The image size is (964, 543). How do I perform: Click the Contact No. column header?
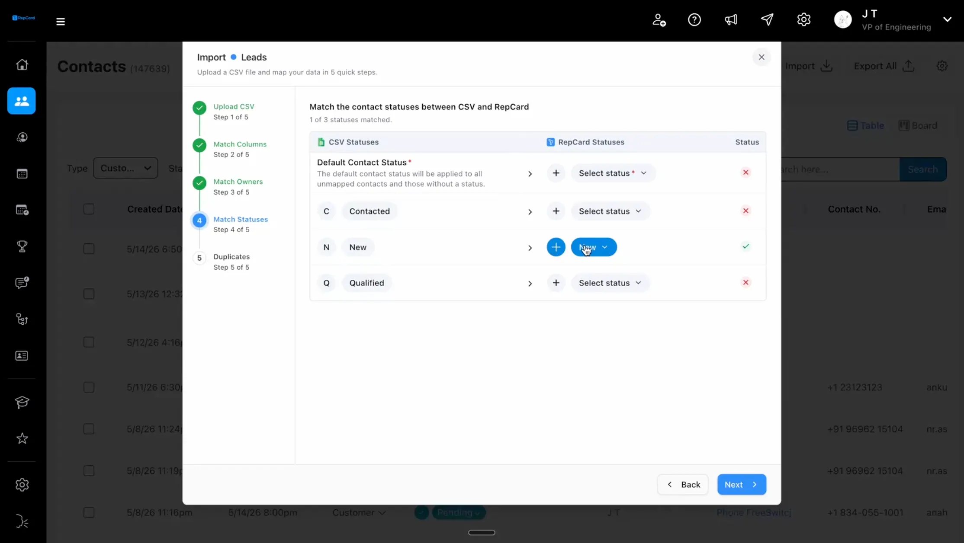pos(854,209)
